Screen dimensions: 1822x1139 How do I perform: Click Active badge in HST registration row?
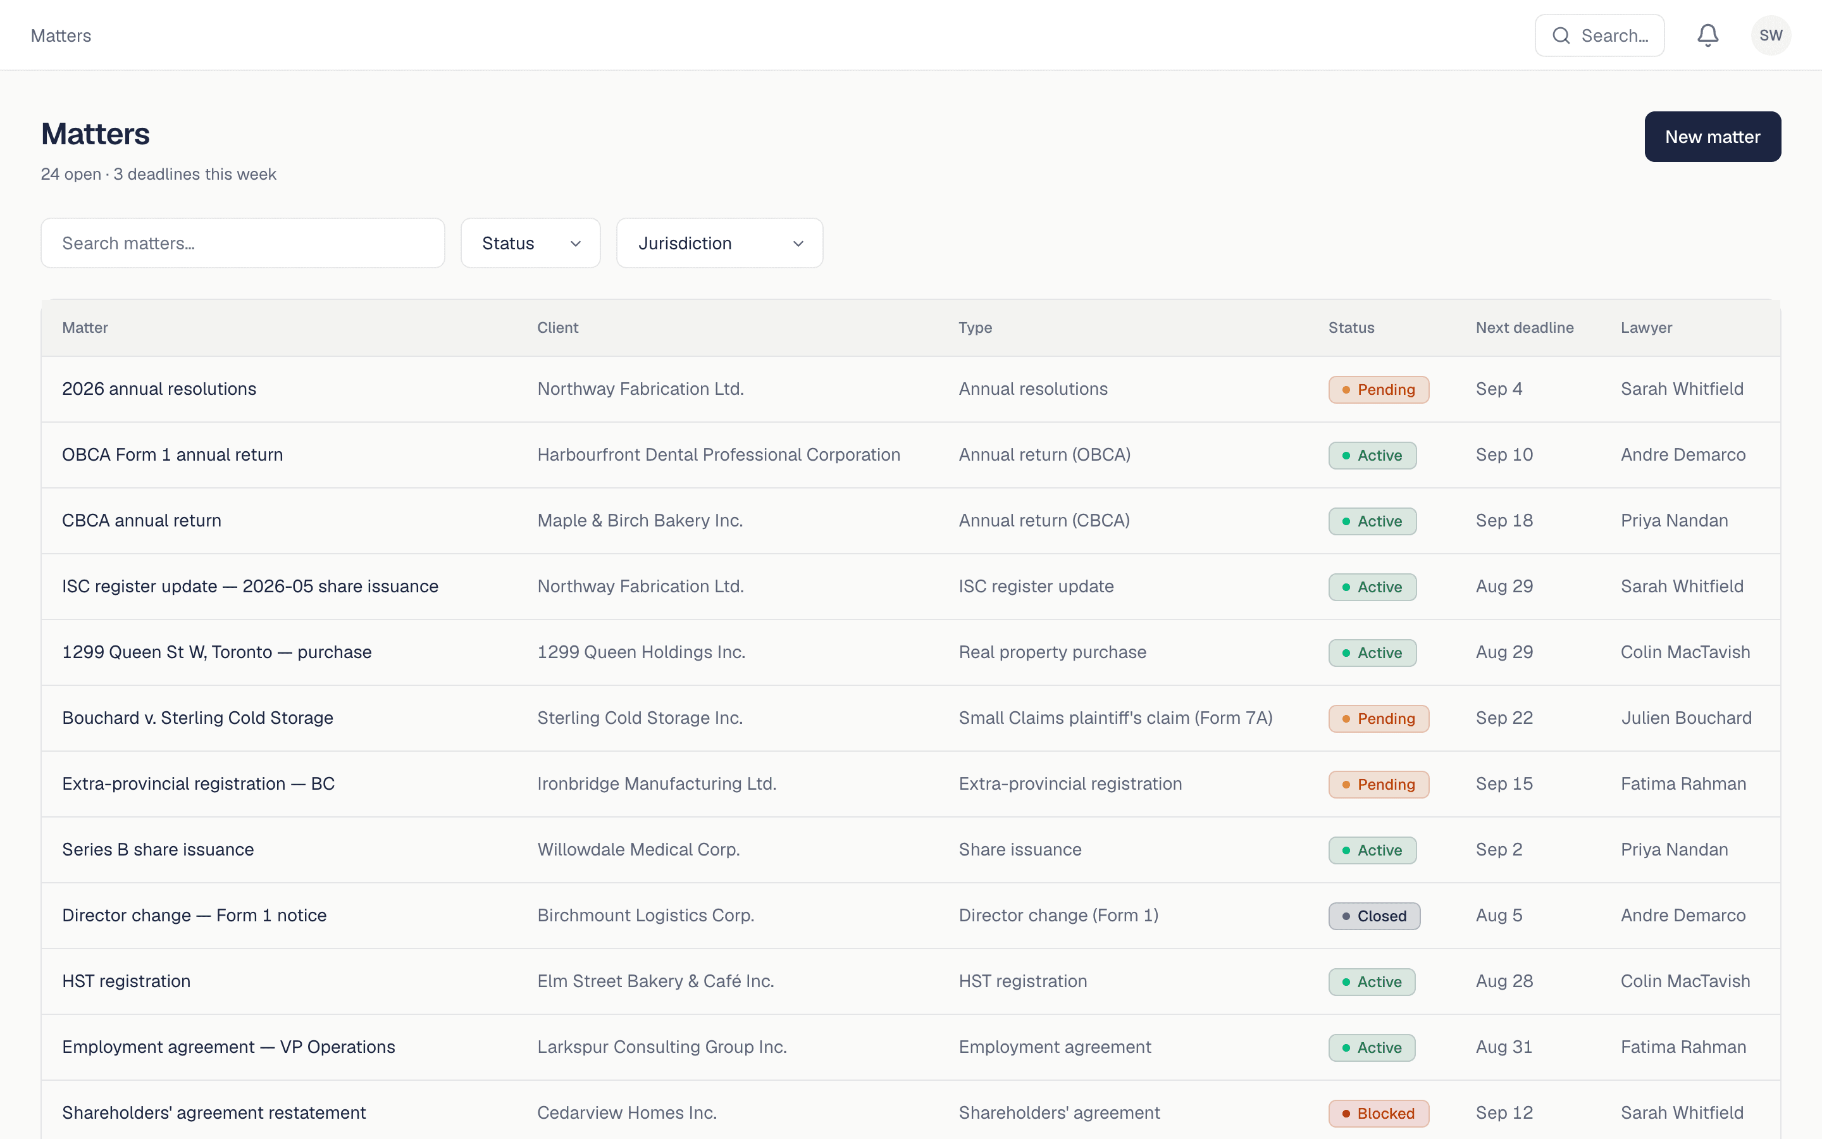tap(1372, 981)
